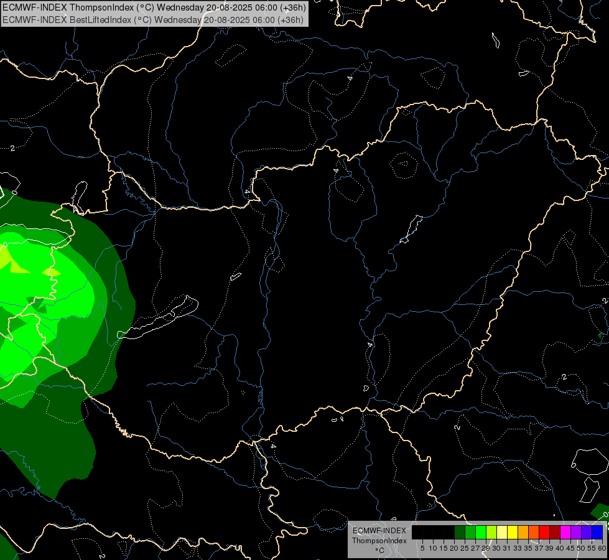This screenshot has height=560, width=609.
Task: Click legend tick value 55
Action: pyautogui.click(x=591, y=548)
